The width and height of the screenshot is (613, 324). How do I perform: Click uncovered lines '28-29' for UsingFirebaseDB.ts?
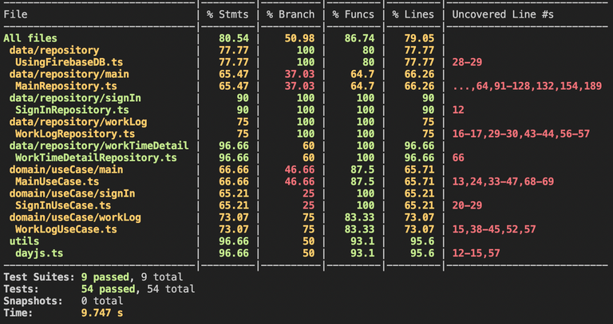(x=467, y=62)
